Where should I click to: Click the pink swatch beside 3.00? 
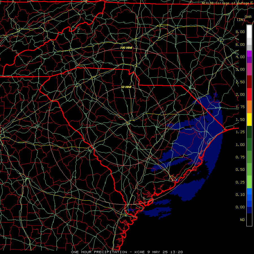coord(249,69)
